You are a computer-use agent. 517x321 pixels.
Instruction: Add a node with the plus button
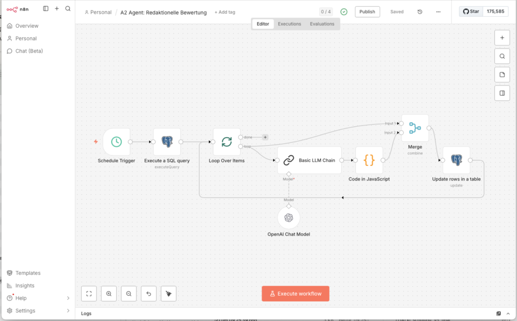pyautogui.click(x=502, y=37)
